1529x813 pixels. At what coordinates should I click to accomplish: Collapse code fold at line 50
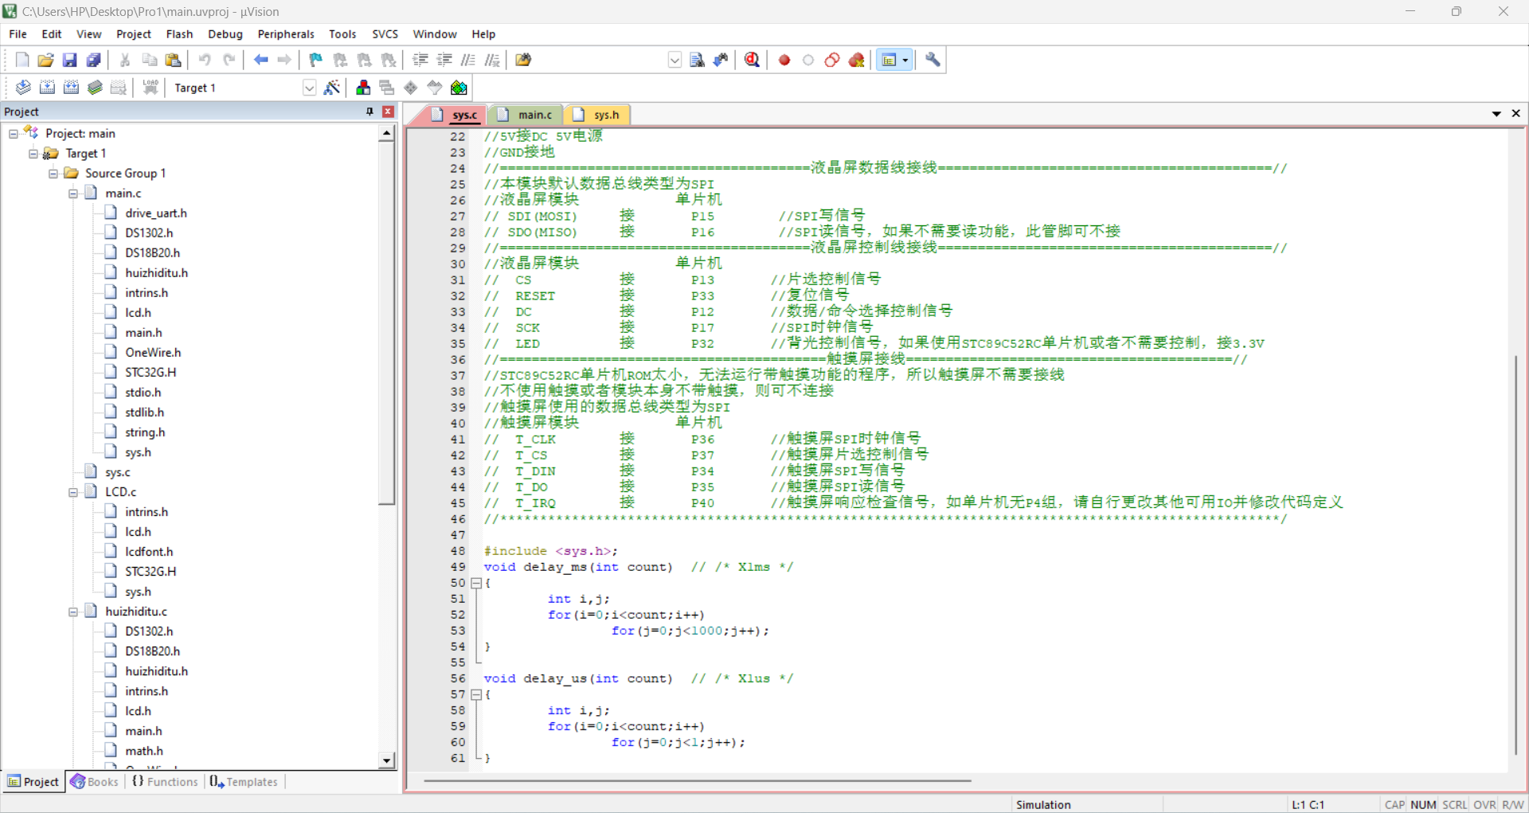pyautogui.click(x=476, y=583)
